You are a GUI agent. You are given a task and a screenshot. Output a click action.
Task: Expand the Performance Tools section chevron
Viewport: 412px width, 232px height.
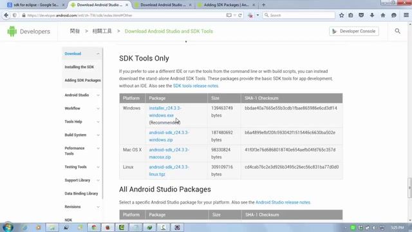pos(98,148)
